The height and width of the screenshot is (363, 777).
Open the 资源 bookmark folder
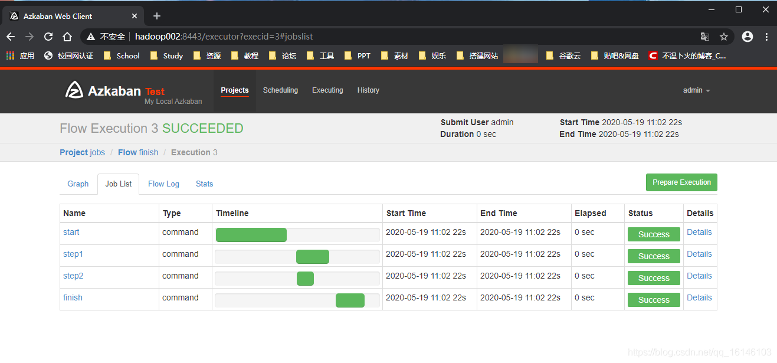pyautogui.click(x=207, y=55)
